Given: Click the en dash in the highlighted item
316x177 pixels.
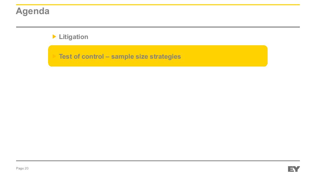Looking at the screenshot, I should point(107,56).
